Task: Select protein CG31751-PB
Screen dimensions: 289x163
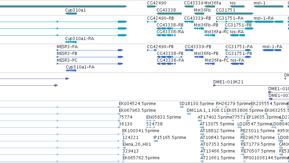Action: click(239, 54)
